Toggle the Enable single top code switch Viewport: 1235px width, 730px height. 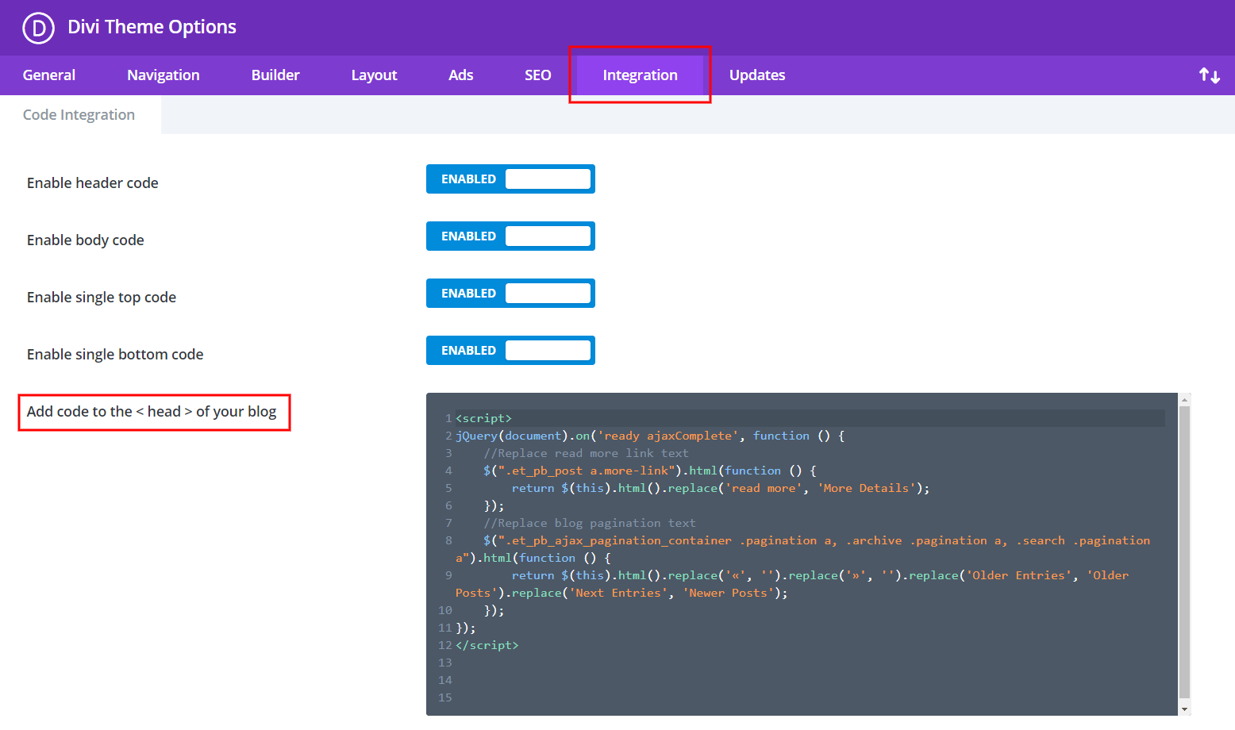click(x=510, y=294)
